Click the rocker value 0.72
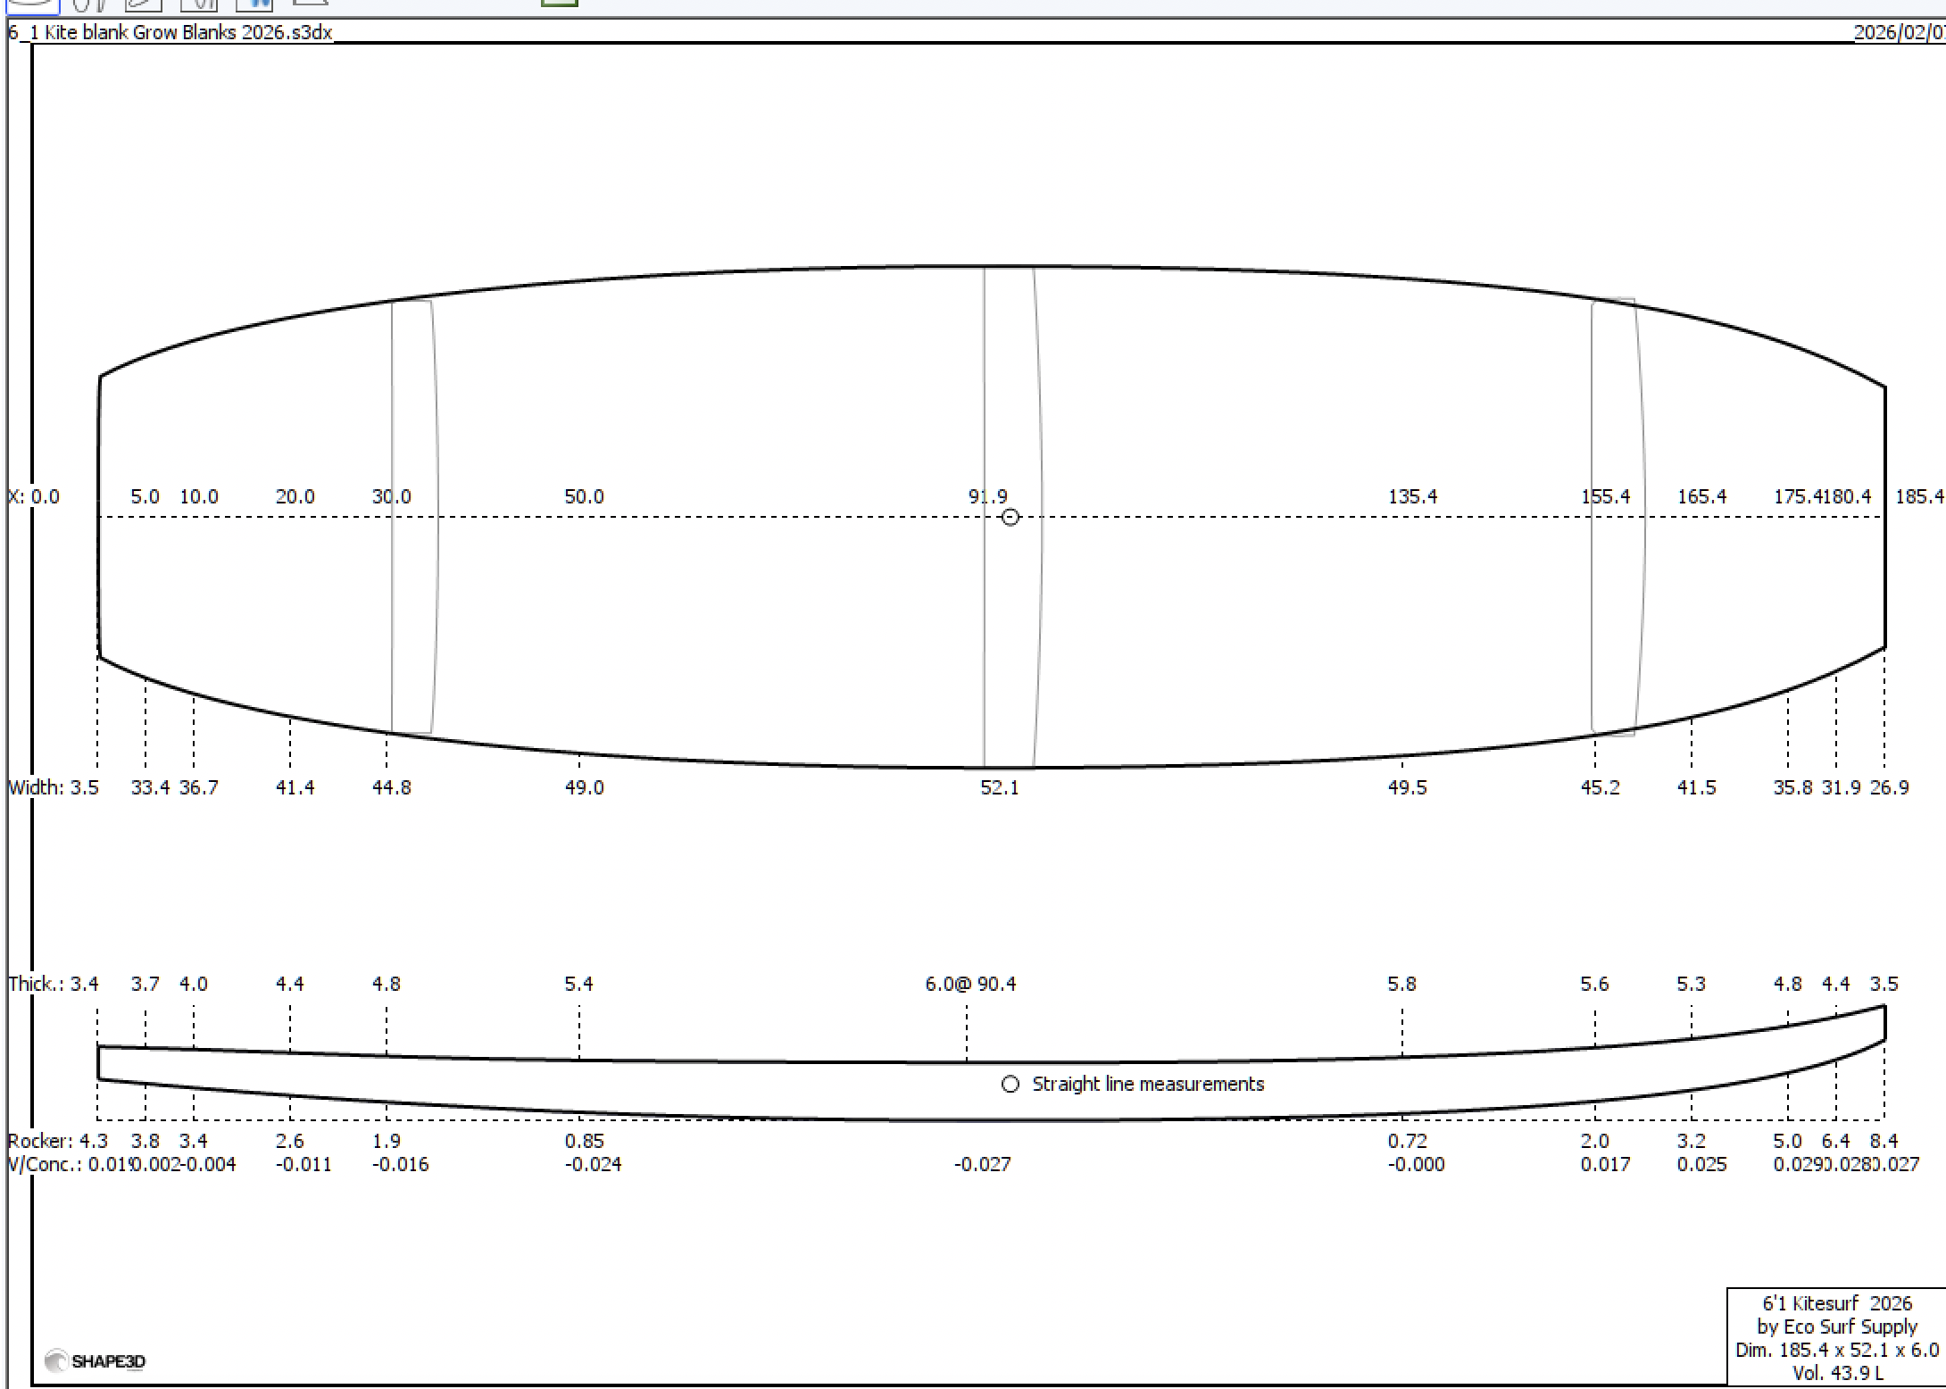Viewport: 1946px width, 1389px height. click(x=1407, y=1141)
